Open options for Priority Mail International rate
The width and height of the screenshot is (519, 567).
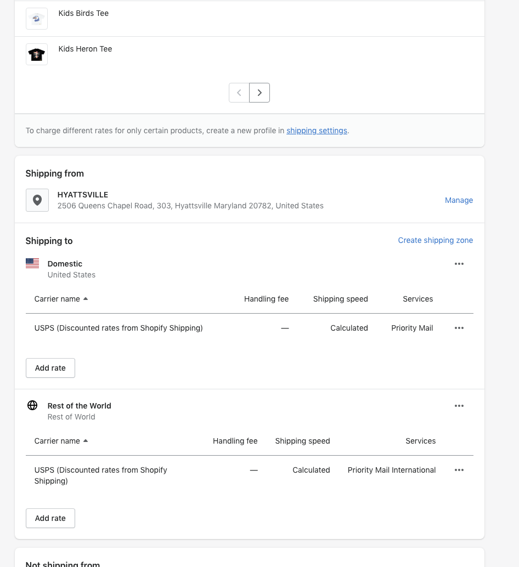(x=459, y=470)
